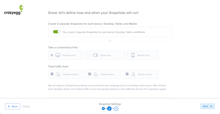Uncheck the Mobile visitors checkbox
Screen dimensions: 220x114
[127, 74]
